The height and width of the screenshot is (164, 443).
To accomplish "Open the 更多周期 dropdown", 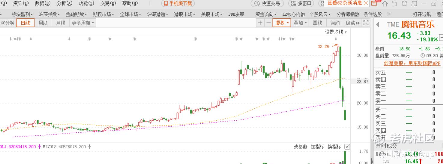I will point(83,23).
